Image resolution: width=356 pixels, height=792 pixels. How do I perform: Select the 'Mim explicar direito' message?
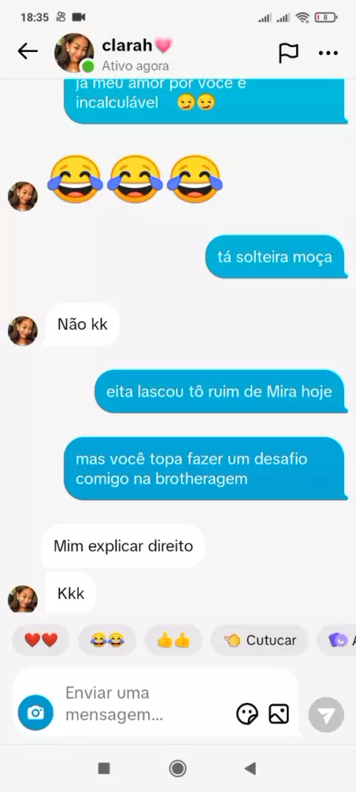123,546
